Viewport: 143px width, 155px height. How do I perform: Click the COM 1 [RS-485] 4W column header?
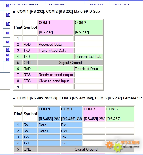click(71, 114)
